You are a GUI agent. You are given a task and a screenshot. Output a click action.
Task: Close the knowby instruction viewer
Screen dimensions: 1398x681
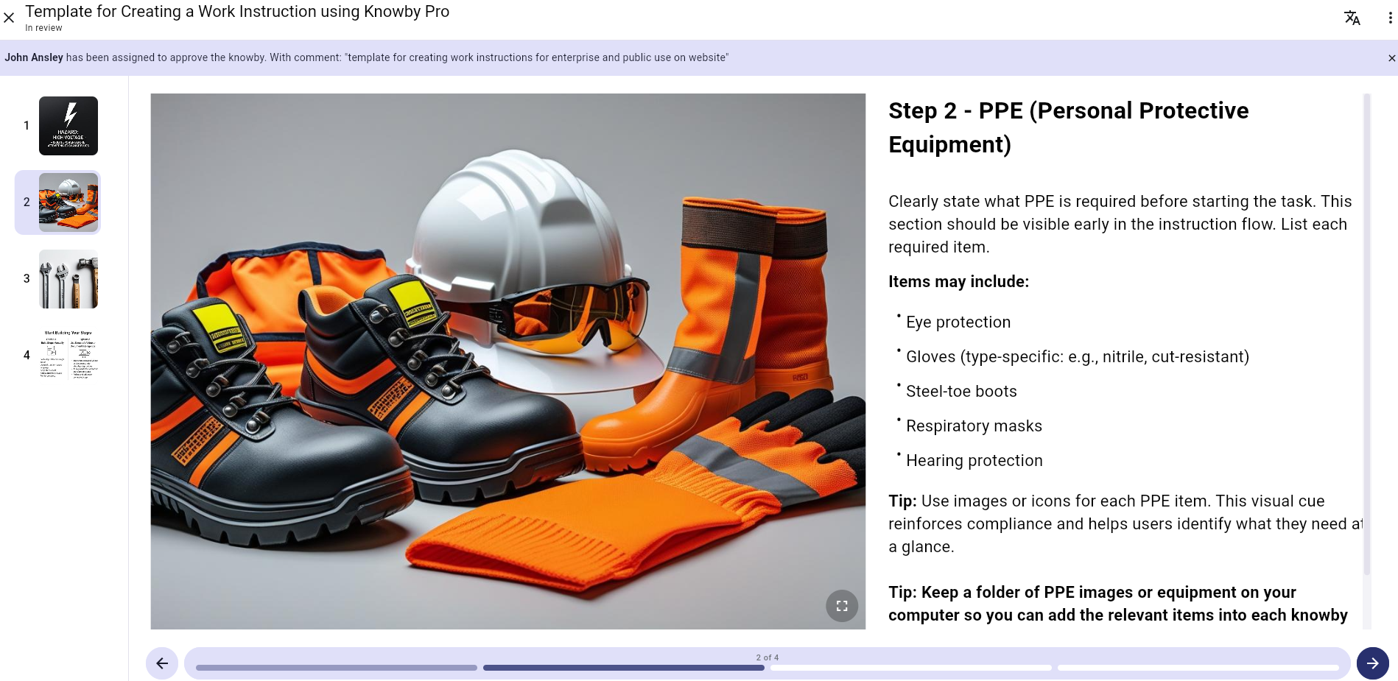9,18
